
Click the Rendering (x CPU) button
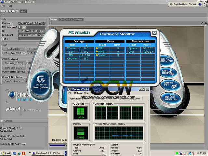pos(14,68)
